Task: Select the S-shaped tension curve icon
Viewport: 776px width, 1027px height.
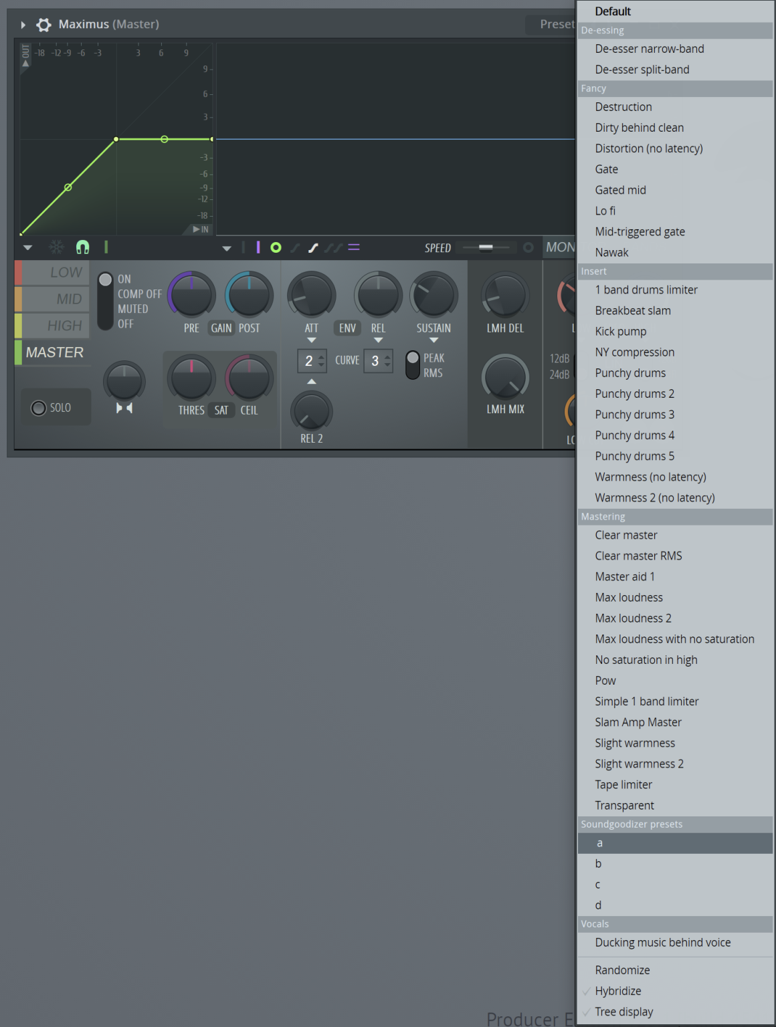Action: coord(313,247)
